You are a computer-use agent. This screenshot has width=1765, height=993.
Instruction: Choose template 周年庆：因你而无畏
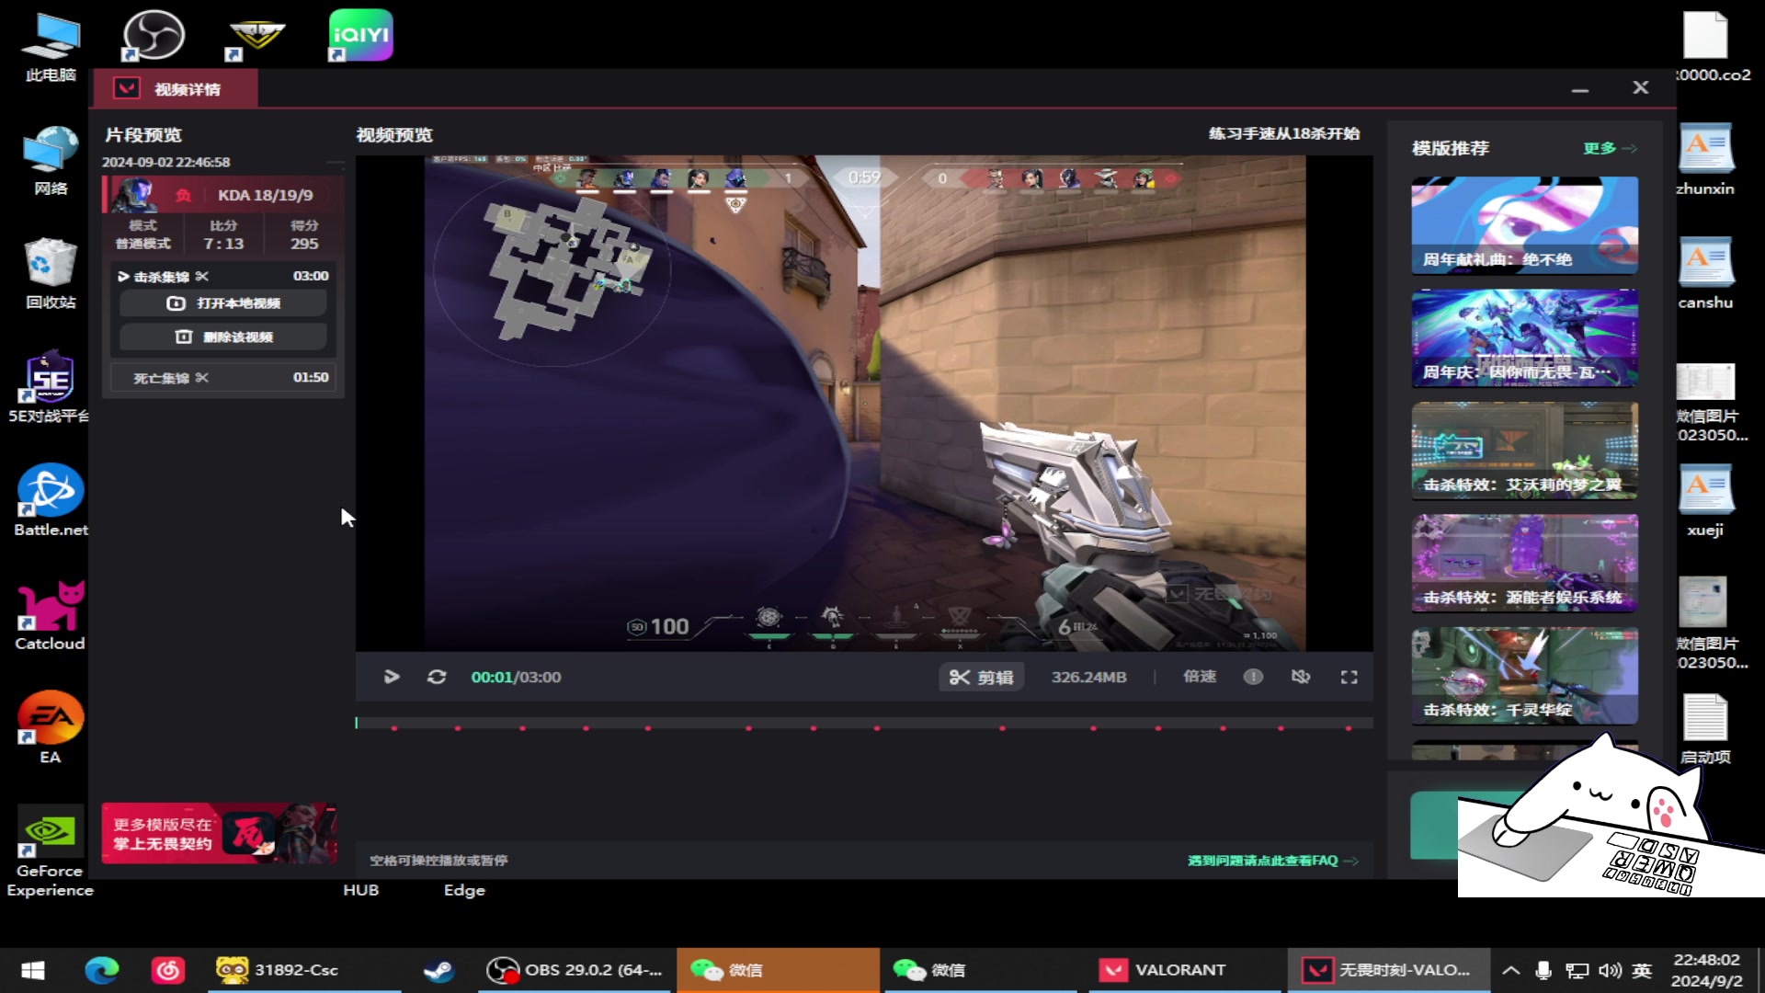[x=1524, y=338]
